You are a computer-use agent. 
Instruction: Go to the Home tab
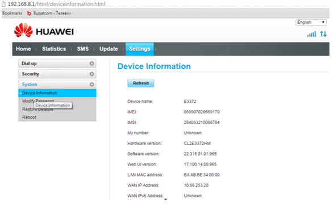[23, 49]
